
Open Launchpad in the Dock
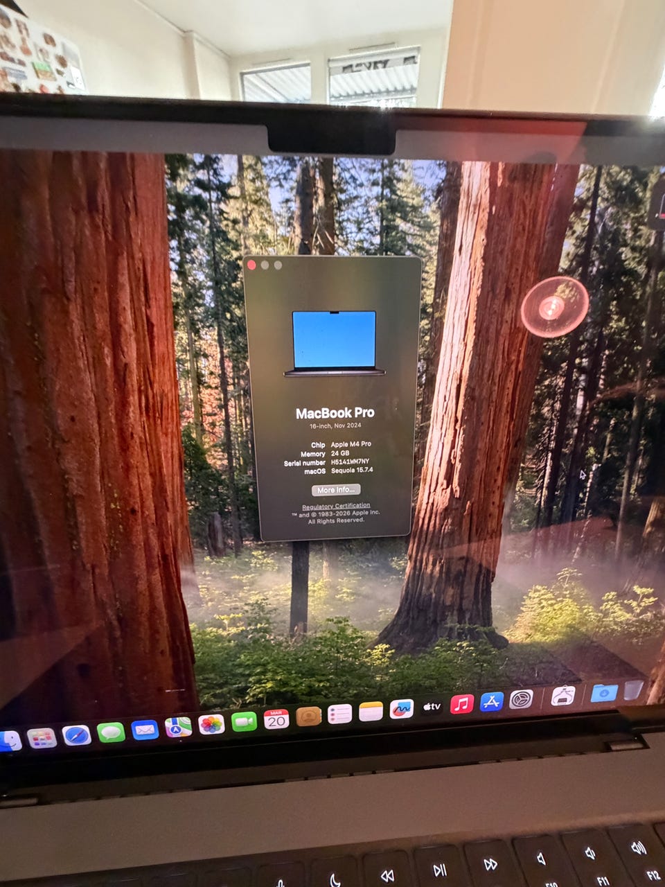tap(42, 738)
